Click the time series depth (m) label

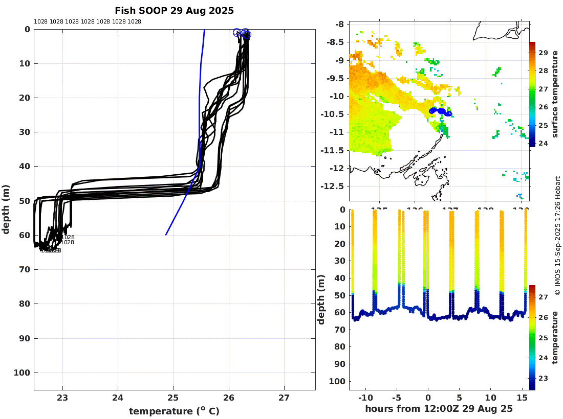click(x=321, y=299)
